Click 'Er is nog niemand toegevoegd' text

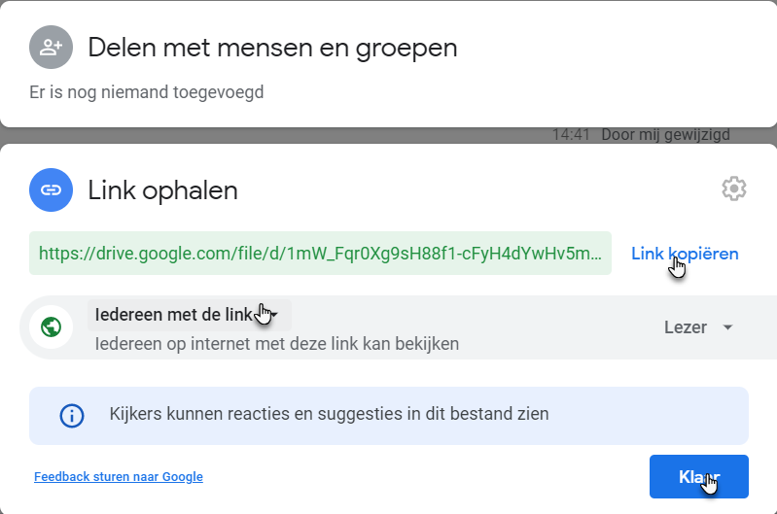(146, 92)
